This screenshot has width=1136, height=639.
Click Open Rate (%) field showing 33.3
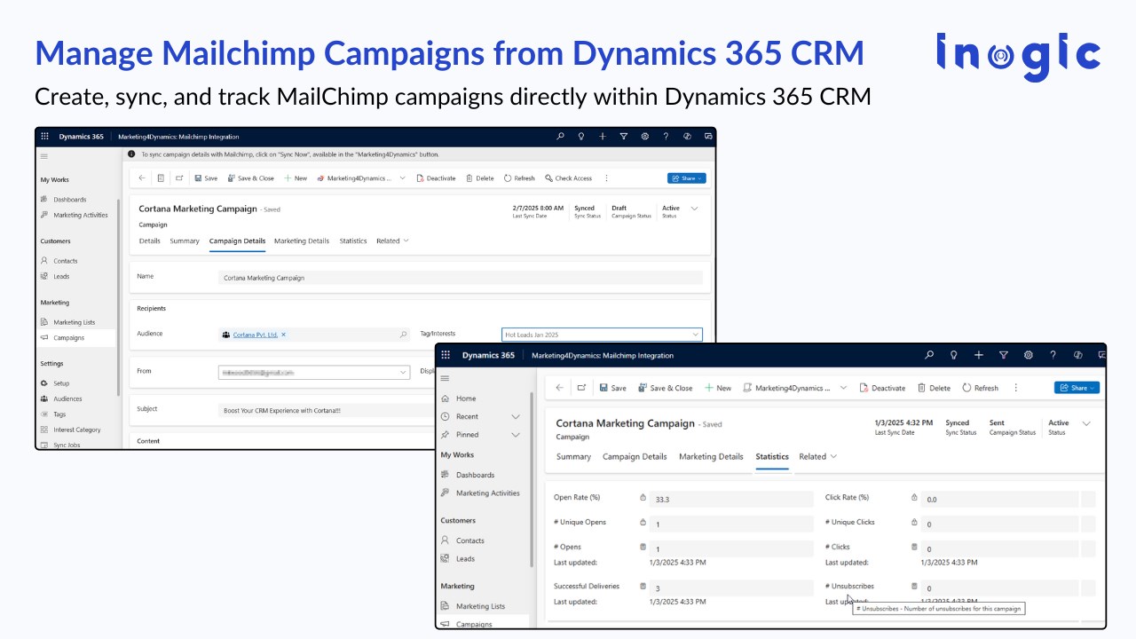[731, 499]
